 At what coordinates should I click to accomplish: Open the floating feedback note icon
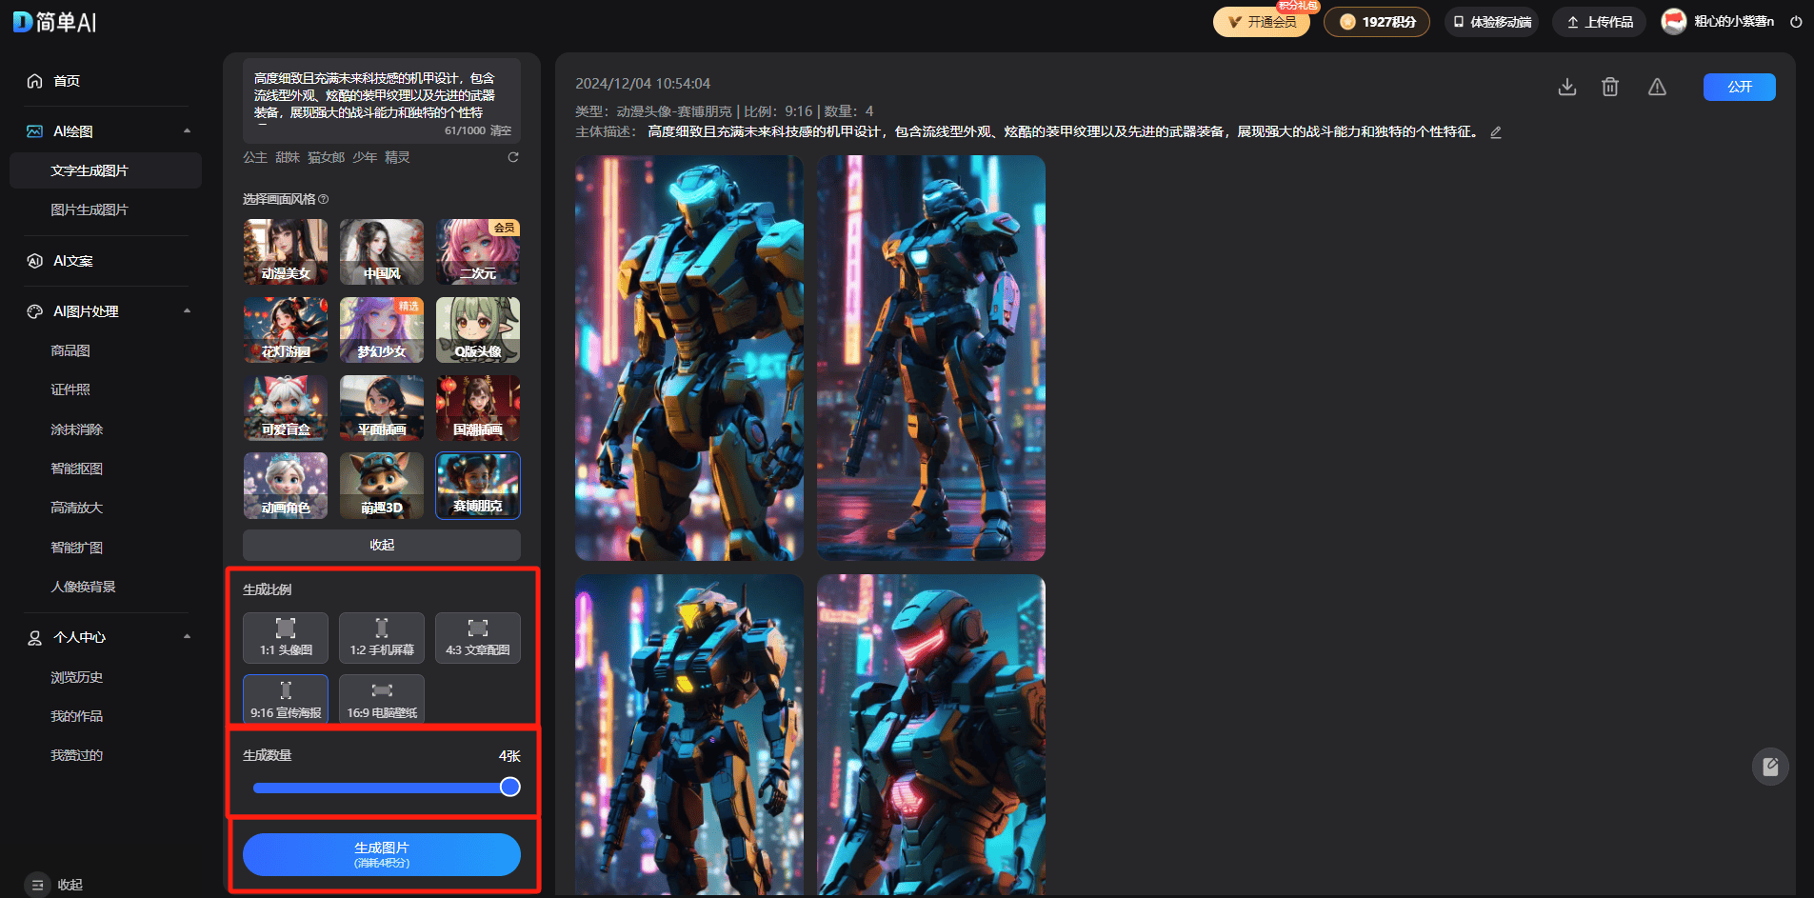(1770, 767)
